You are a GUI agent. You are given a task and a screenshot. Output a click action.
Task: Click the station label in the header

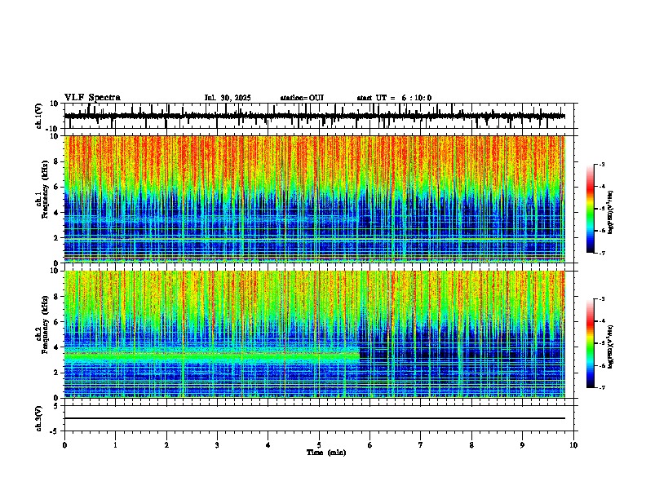click(x=302, y=98)
